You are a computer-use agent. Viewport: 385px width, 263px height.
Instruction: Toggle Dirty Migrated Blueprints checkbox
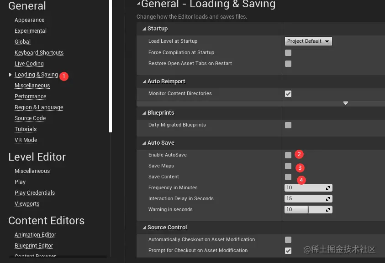(288, 125)
